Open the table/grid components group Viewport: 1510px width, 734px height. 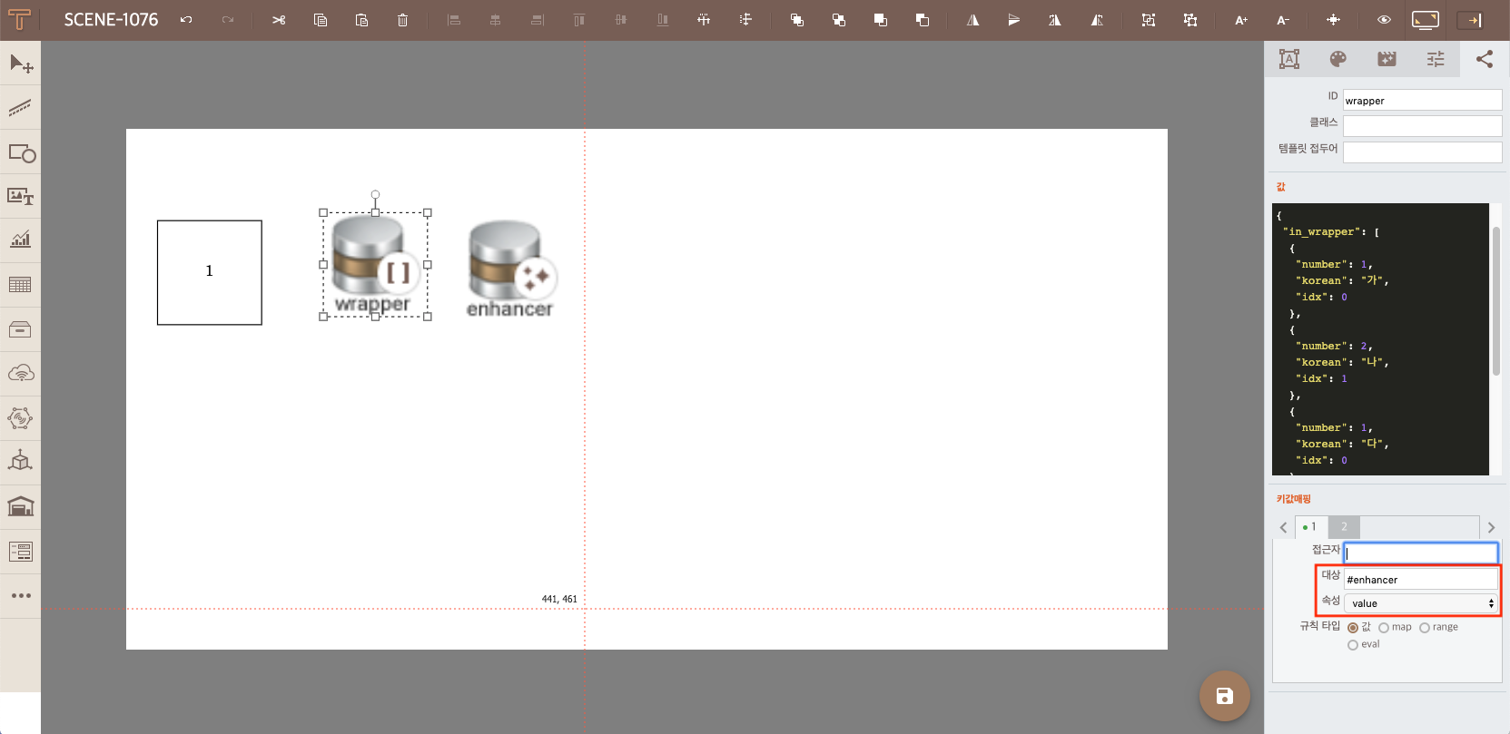pyautogui.click(x=21, y=285)
